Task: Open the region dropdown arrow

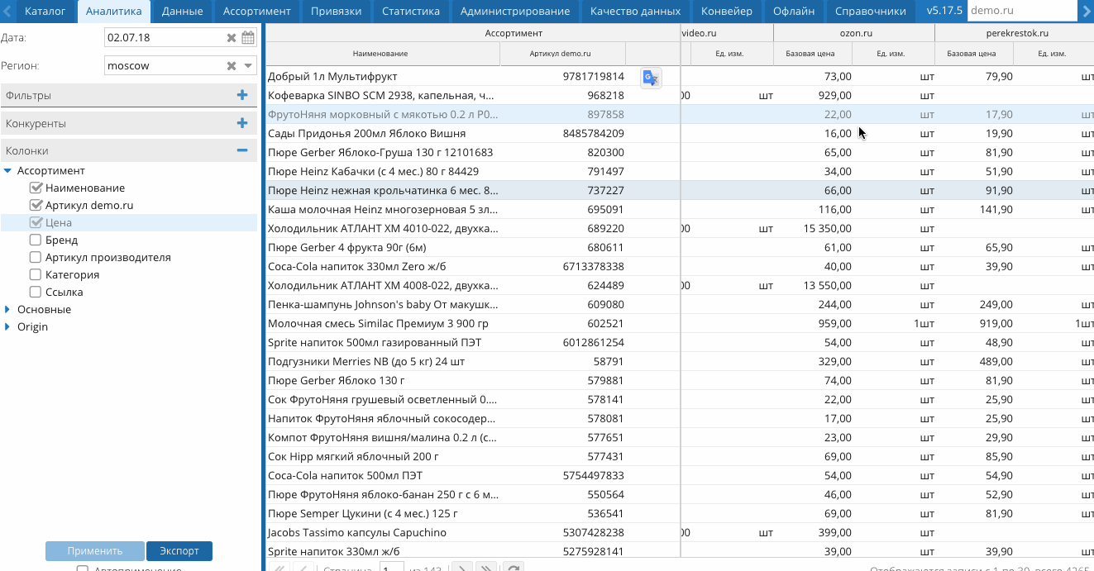Action: (x=248, y=65)
